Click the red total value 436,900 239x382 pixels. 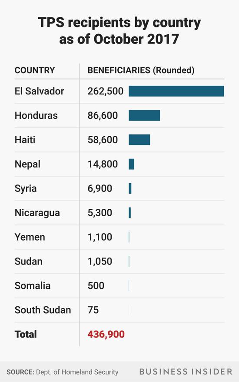click(x=106, y=334)
